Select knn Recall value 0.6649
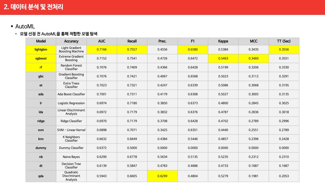This screenshot has width=325, height=183. click(x=132, y=139)
